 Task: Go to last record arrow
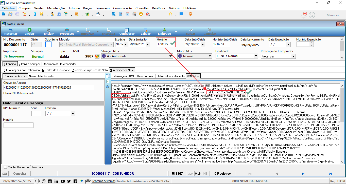(x=330, y=174)
